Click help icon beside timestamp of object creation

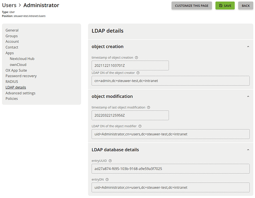pyautogui.click(x=136, y=58)
